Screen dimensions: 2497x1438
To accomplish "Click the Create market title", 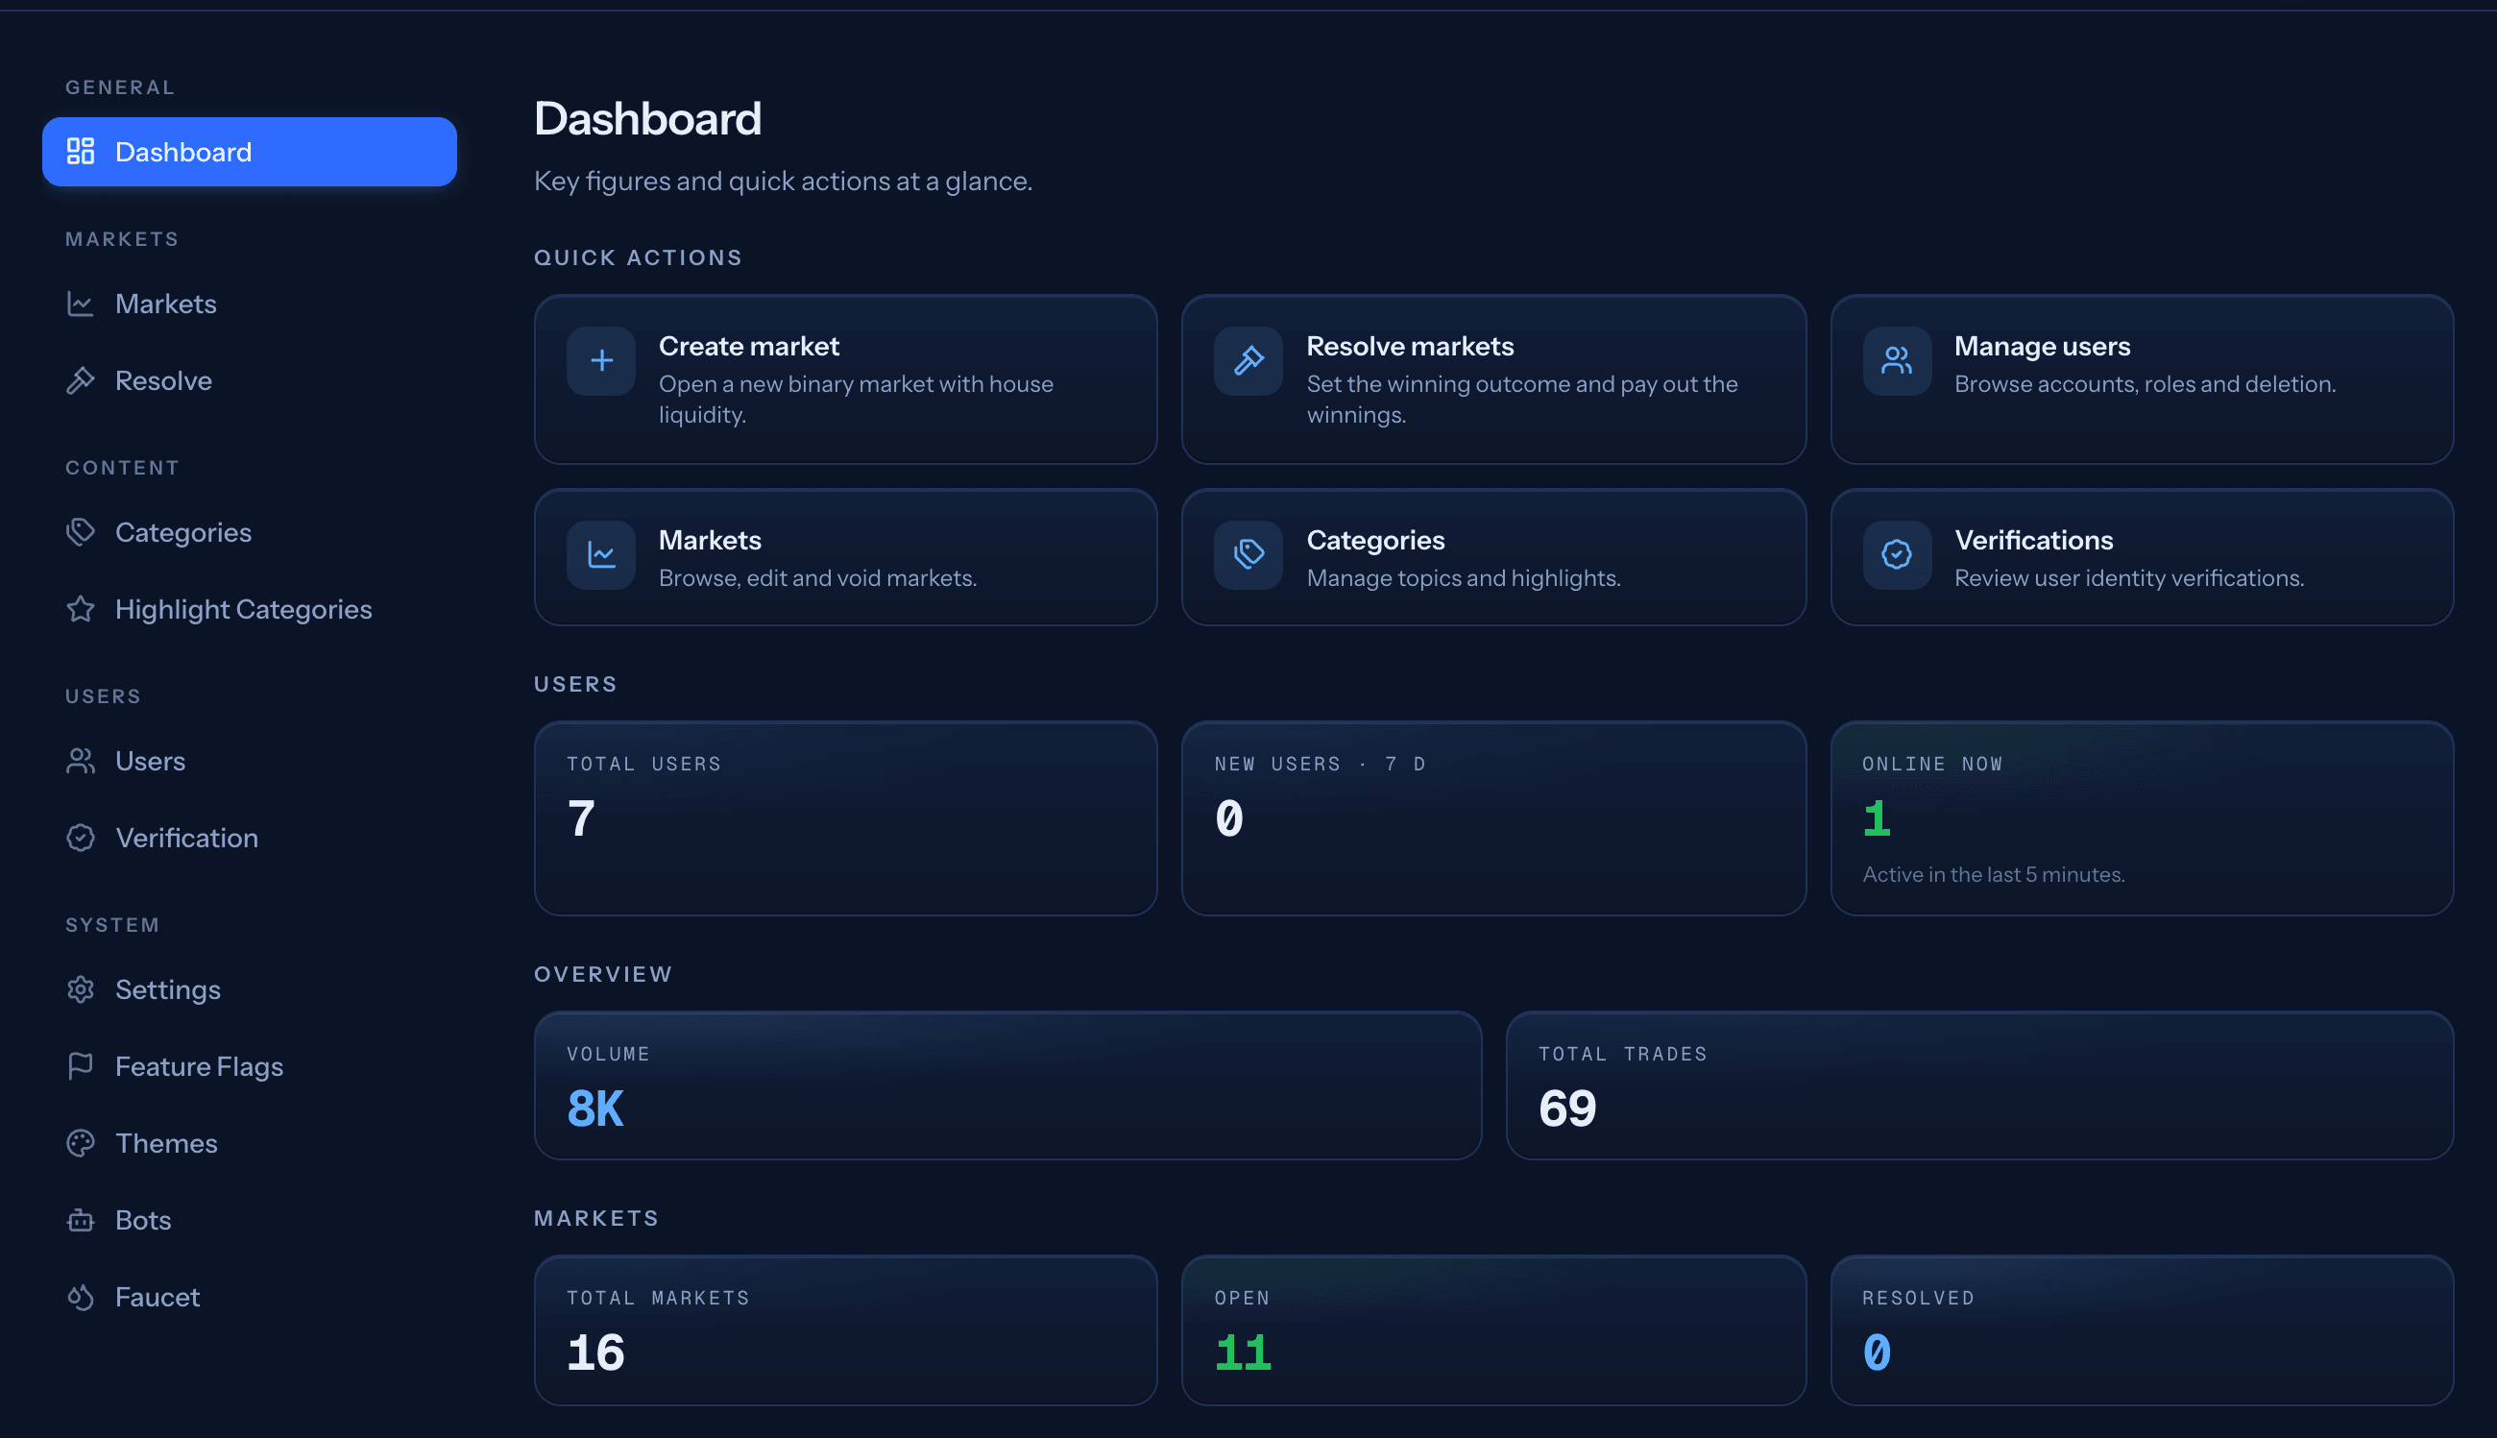I will point(748,346).
